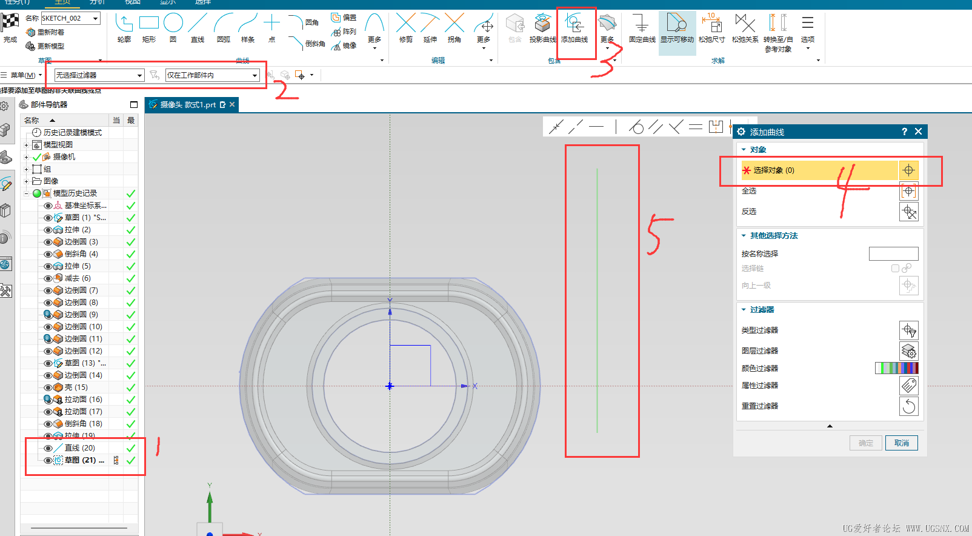The image size is (972, 536).
Task: Toggle visibility eye of 拉伸 (2)
Action: 48,230
